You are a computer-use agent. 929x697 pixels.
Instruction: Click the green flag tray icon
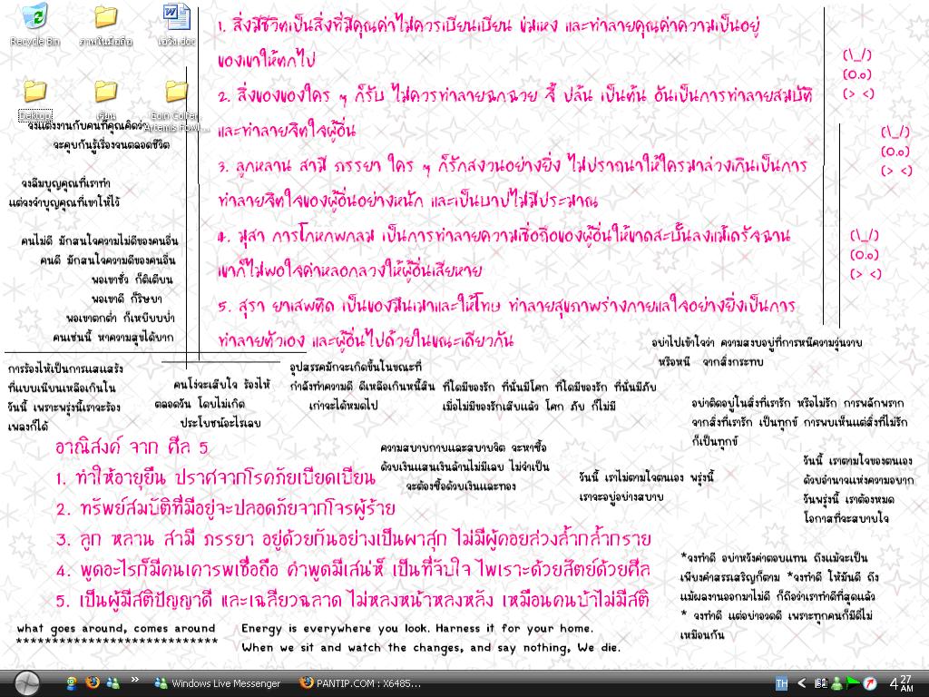[x=852, y=683]
